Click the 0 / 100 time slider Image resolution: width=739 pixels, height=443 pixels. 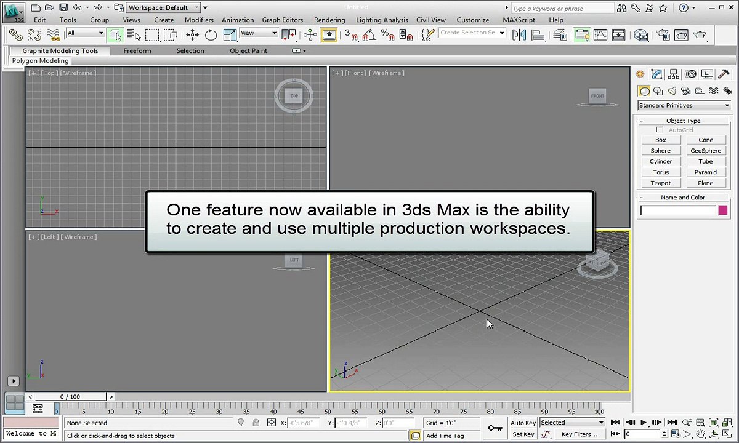click(x=70, y=397)
